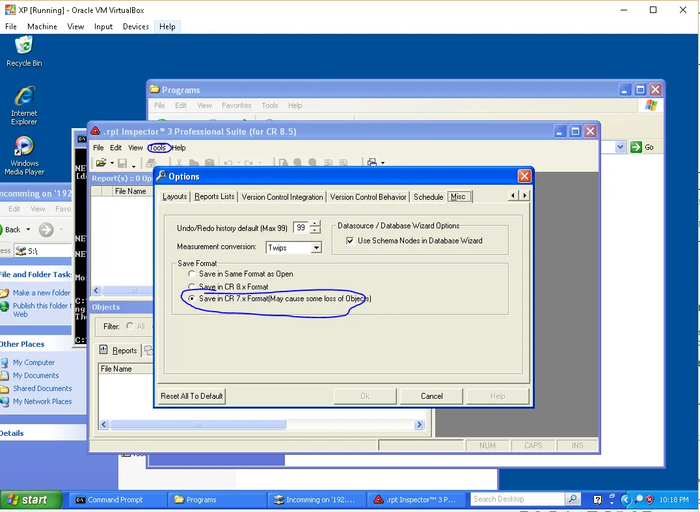
Task: Click the Start button
Action: (x=31, y=500)
